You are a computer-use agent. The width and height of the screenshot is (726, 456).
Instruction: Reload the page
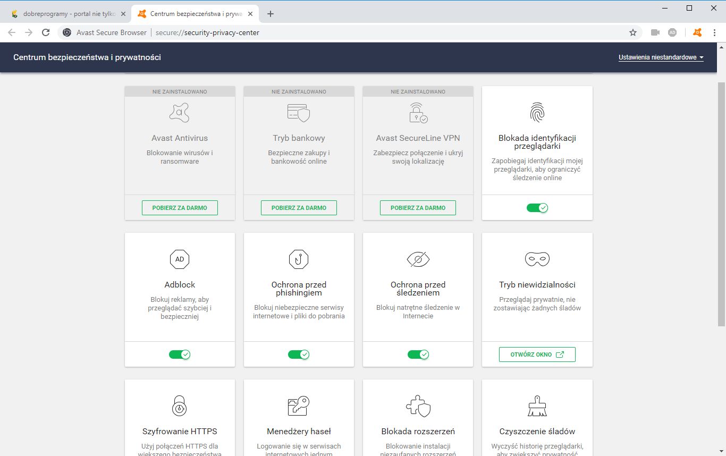click(46, 32)
